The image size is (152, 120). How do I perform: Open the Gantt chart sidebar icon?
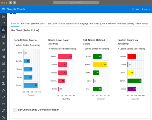(x=3, y=84)
